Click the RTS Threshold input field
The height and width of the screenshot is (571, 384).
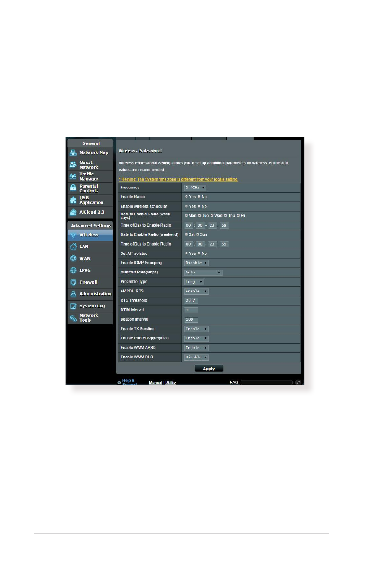tap(191, 300)
